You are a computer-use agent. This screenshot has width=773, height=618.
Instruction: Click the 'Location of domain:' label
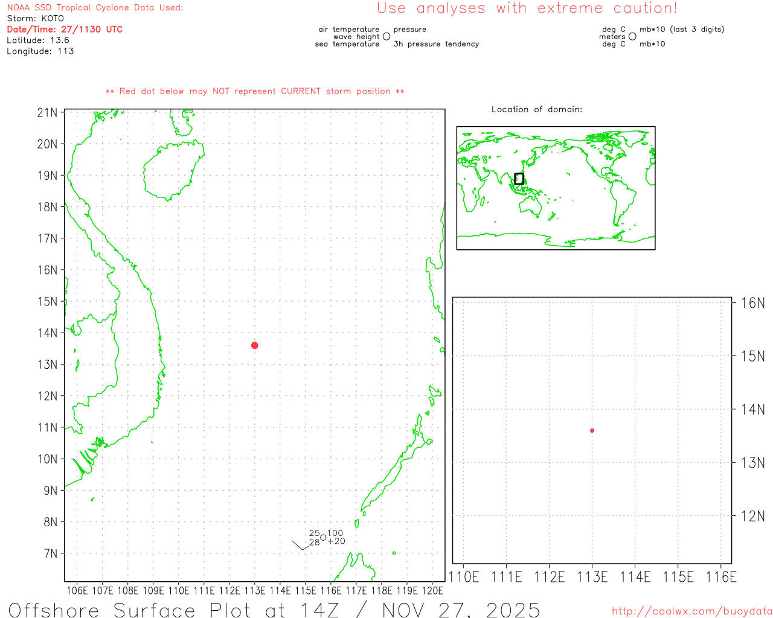click(536, 109)
